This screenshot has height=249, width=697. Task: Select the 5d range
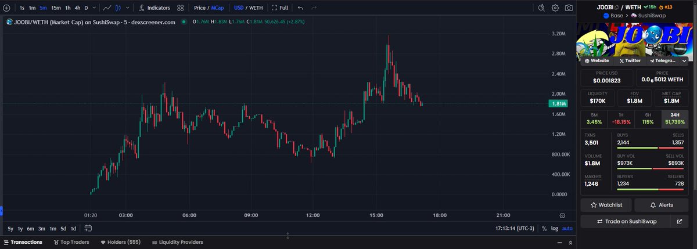[x=63, y=228]
